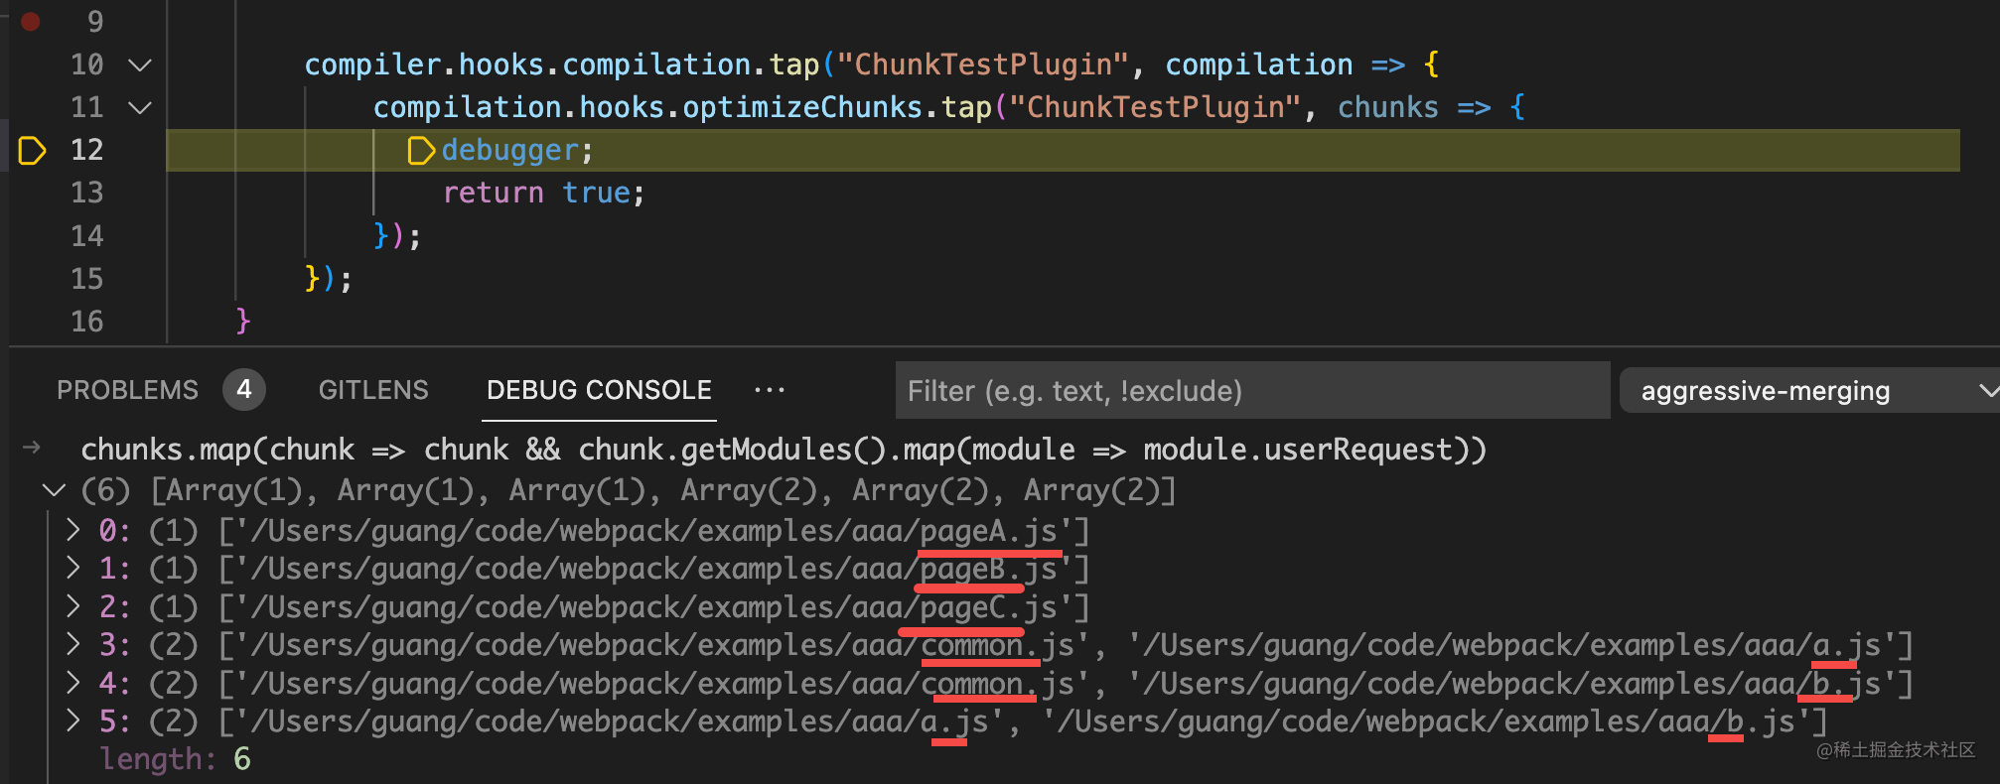Click the inline debugger marker before debugger
Viewport: 2000px width, 784px height.
point(422,150)
